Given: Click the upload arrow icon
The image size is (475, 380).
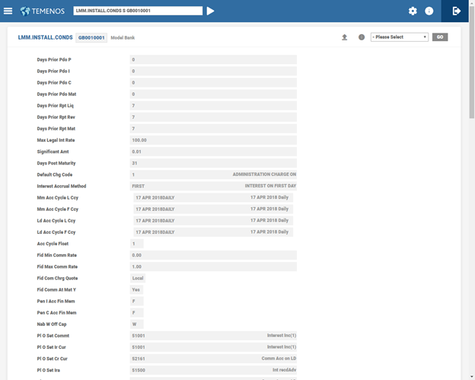Looking at the screenshot, I should coord(344,37).
